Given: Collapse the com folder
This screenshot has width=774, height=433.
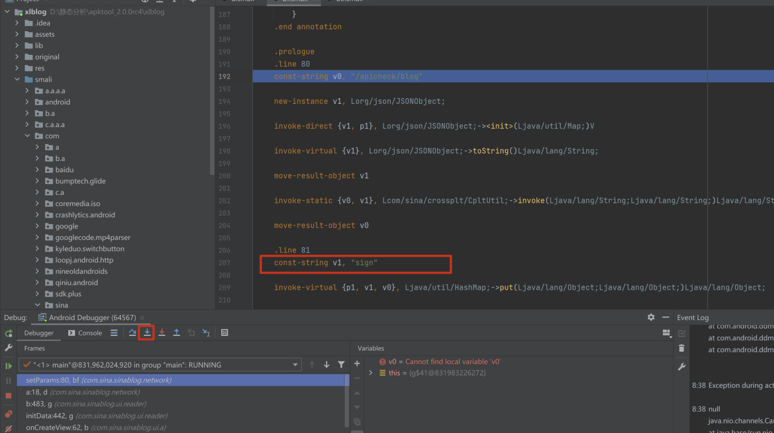Looking at the screenshot, I should click(28, 135).
